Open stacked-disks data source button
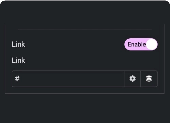Image resolution: width=170 pixels, height=123 pixels. click(149, 79)
